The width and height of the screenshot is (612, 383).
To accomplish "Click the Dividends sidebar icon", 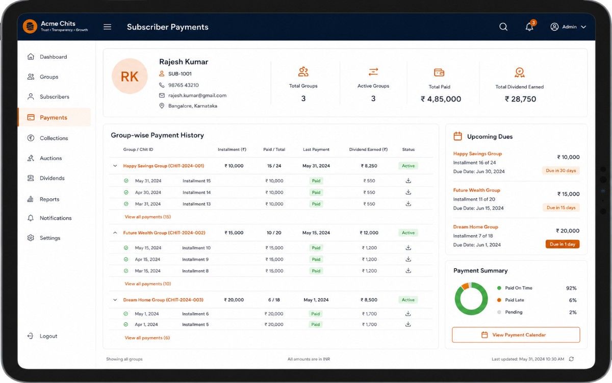I will (x=31, y=178).
